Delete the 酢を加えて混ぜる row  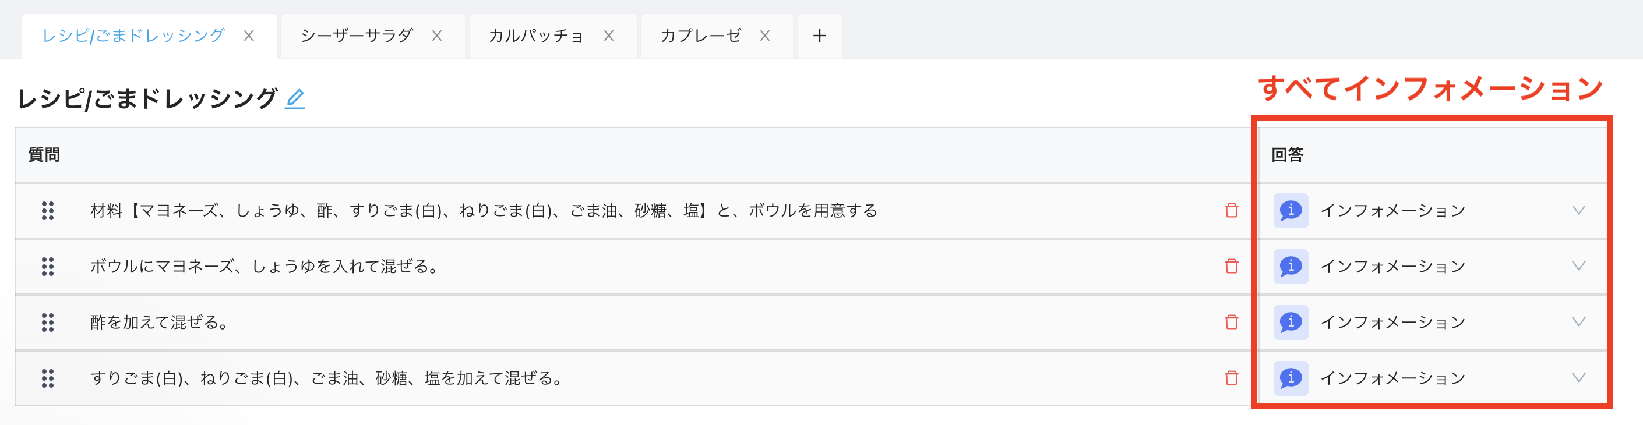tap(1231, 323)
